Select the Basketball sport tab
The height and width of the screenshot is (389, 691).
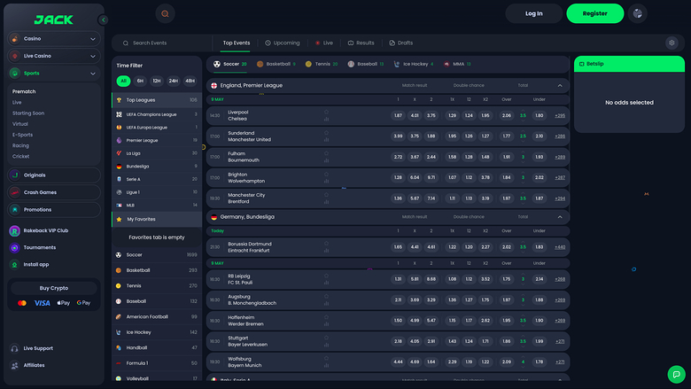tap(276, 65)
